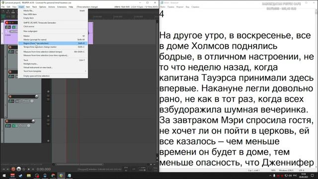318x179 pixels.
Task: Toggle the transport repeat loop button
Action: (x=24, y=169)
